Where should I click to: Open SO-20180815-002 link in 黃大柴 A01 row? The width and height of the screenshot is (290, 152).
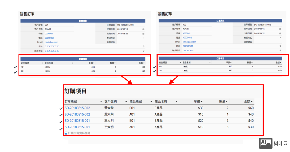pos(77,114)
